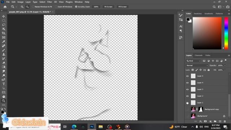231x130 pixels.
Task: Click the hue spectrum slider strip
Action: (226, 33)
